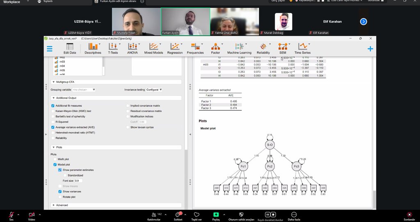The height and width of the screenshot is (222, 420).
Task: Enable the Reliability checkbox
Action: click(x=53, y=138)
